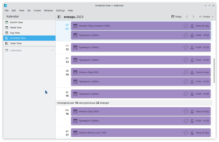Viewport: 219px width, 142px height.
Task: Select Day View in the sidebar
Action: 15,33
